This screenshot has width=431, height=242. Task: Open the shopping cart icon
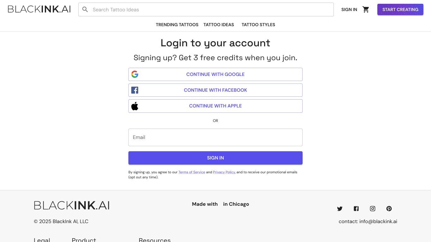[x=366, y=9]
